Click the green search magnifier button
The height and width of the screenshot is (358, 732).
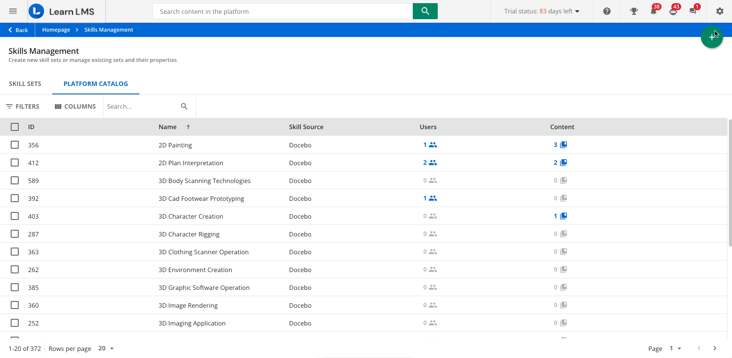point(425,11)
